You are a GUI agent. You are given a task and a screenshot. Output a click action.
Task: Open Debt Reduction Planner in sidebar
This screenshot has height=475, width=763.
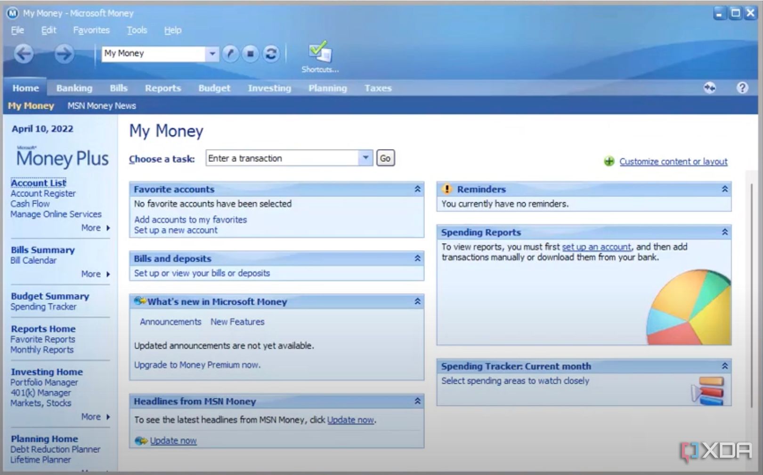[56, 449]
